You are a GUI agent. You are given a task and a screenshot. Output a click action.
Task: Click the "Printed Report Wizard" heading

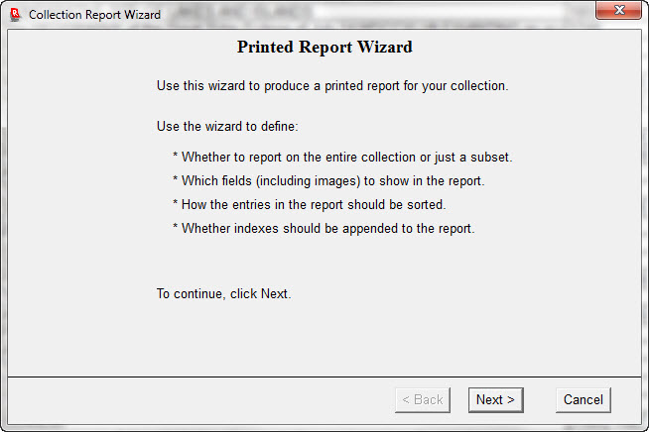[x=324, y=47]
